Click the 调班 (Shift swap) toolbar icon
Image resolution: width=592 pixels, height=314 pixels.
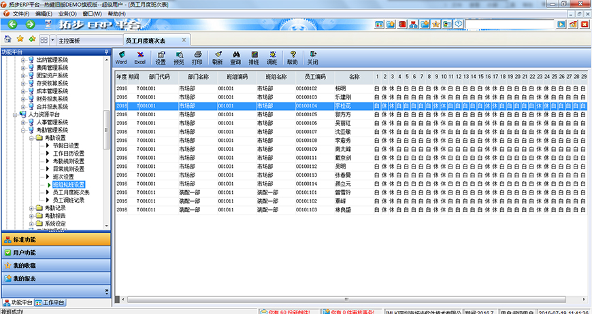click(x=272, y=57)
